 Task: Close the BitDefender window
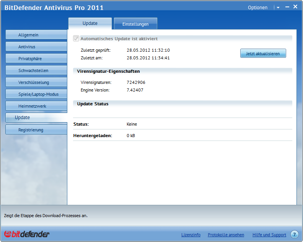pyautogui.click(x=295, y=7)
